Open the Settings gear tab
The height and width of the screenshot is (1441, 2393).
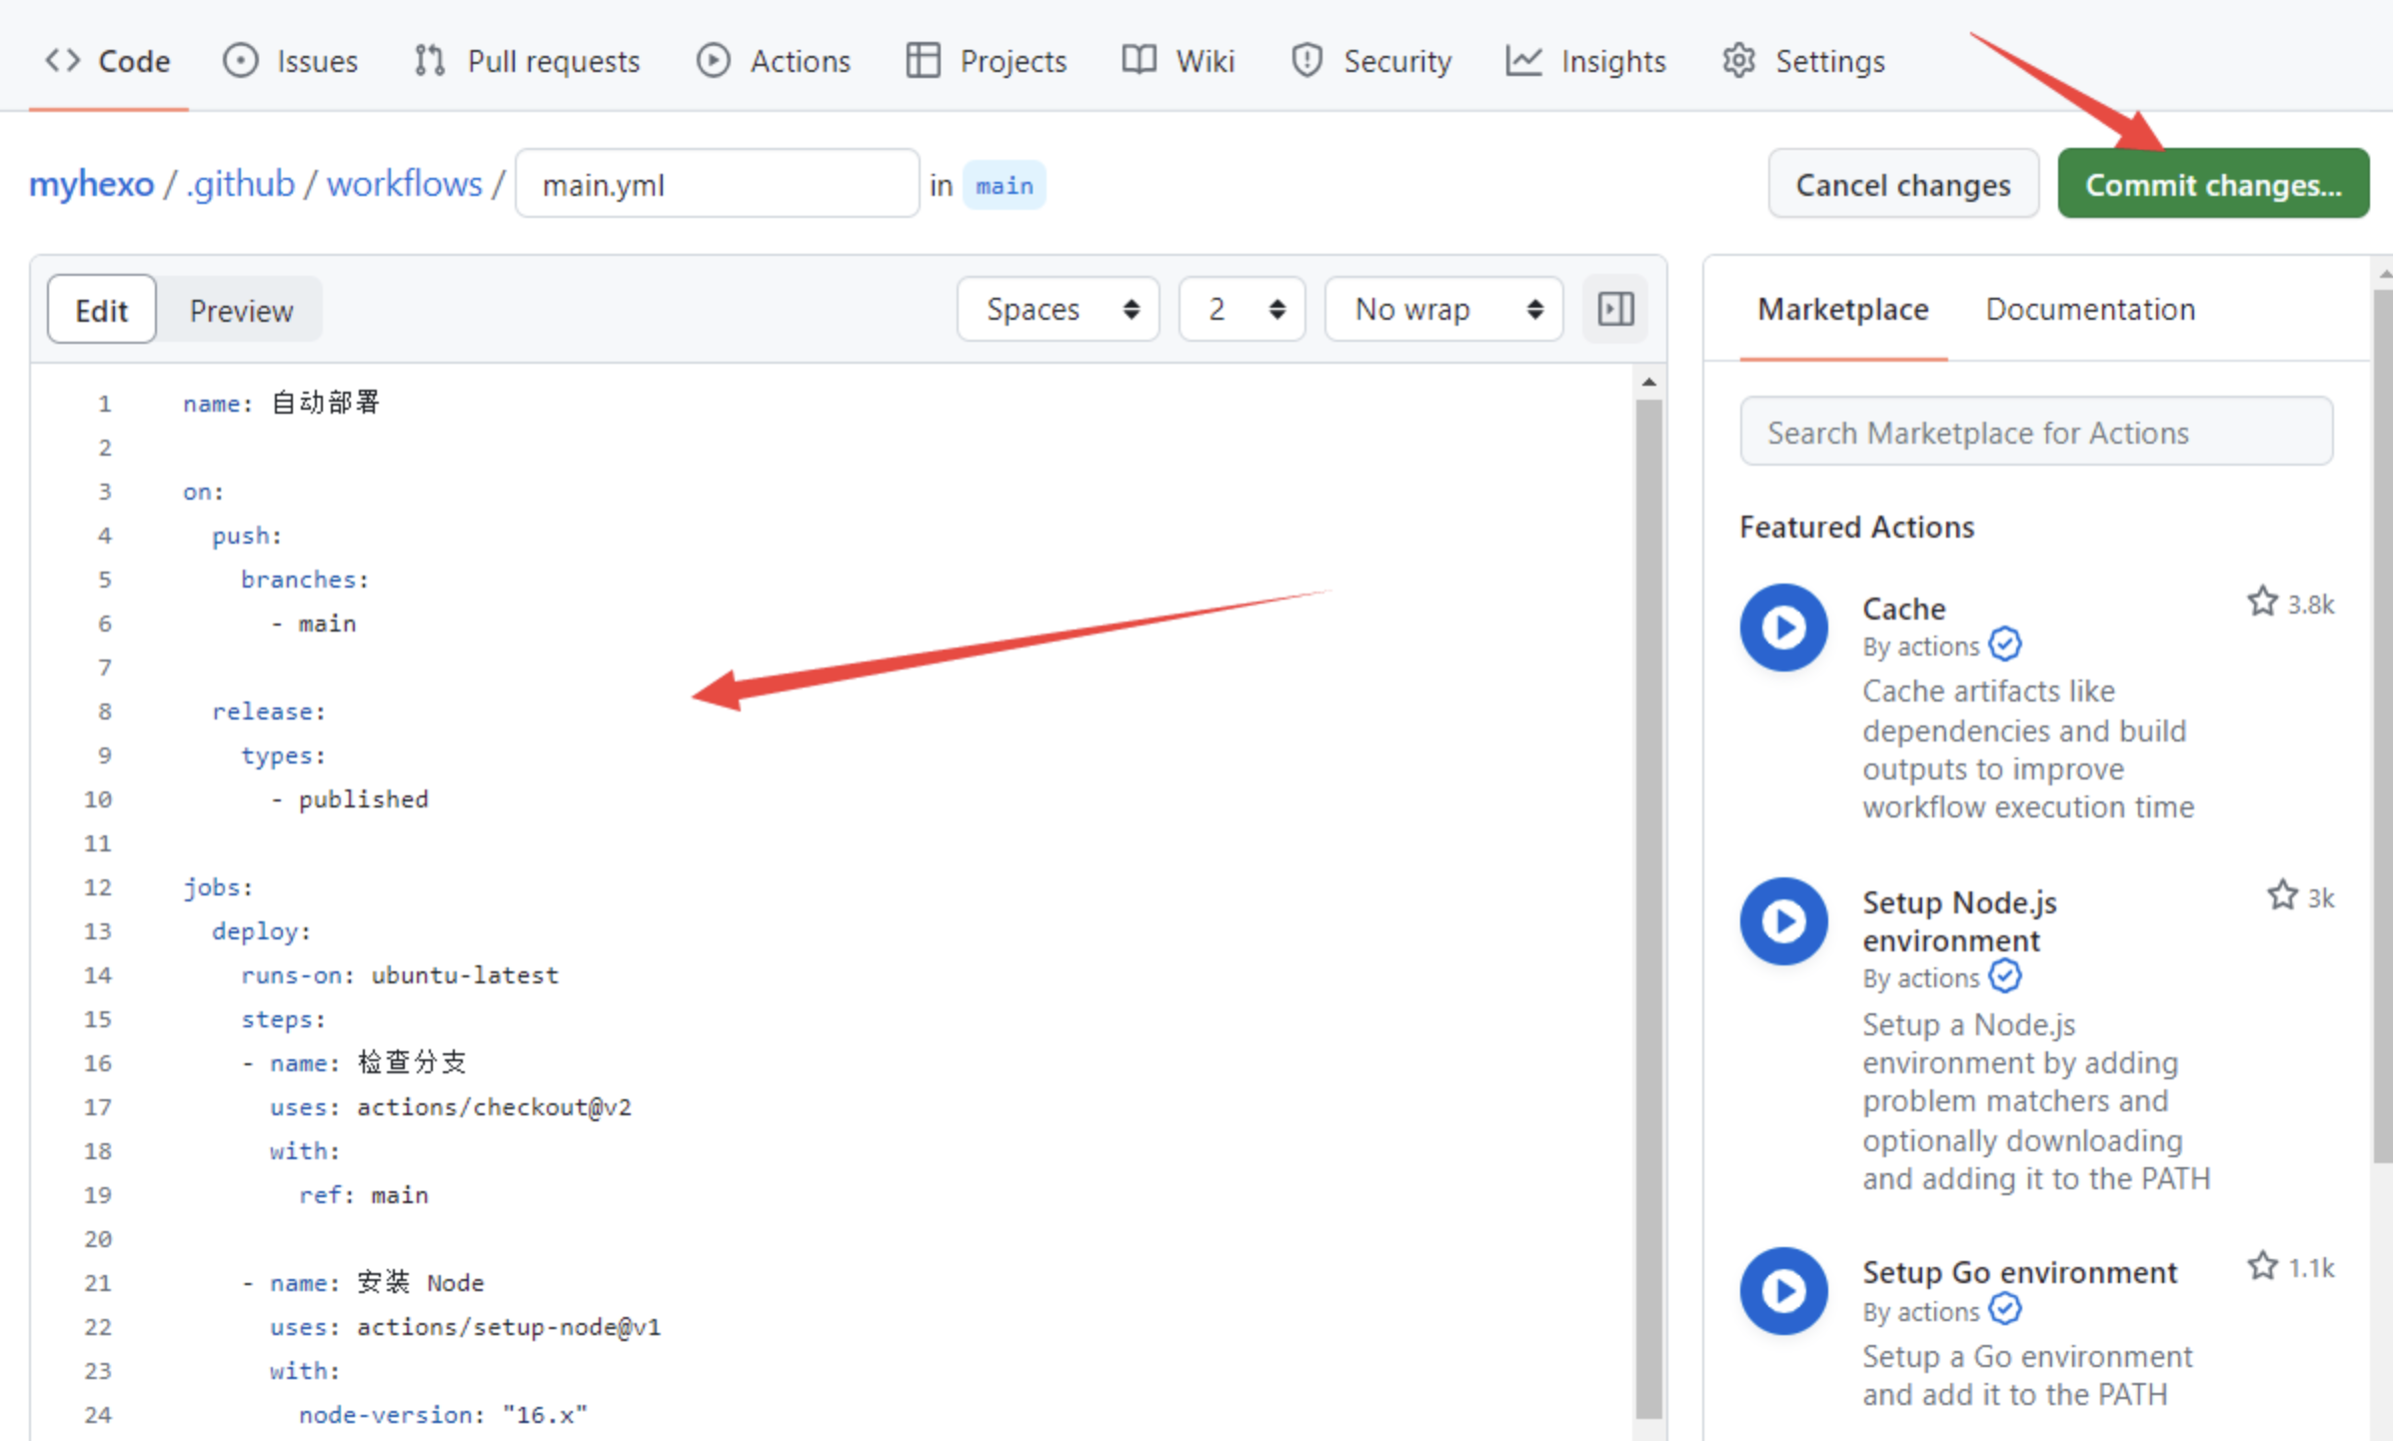coord(1804,61)
